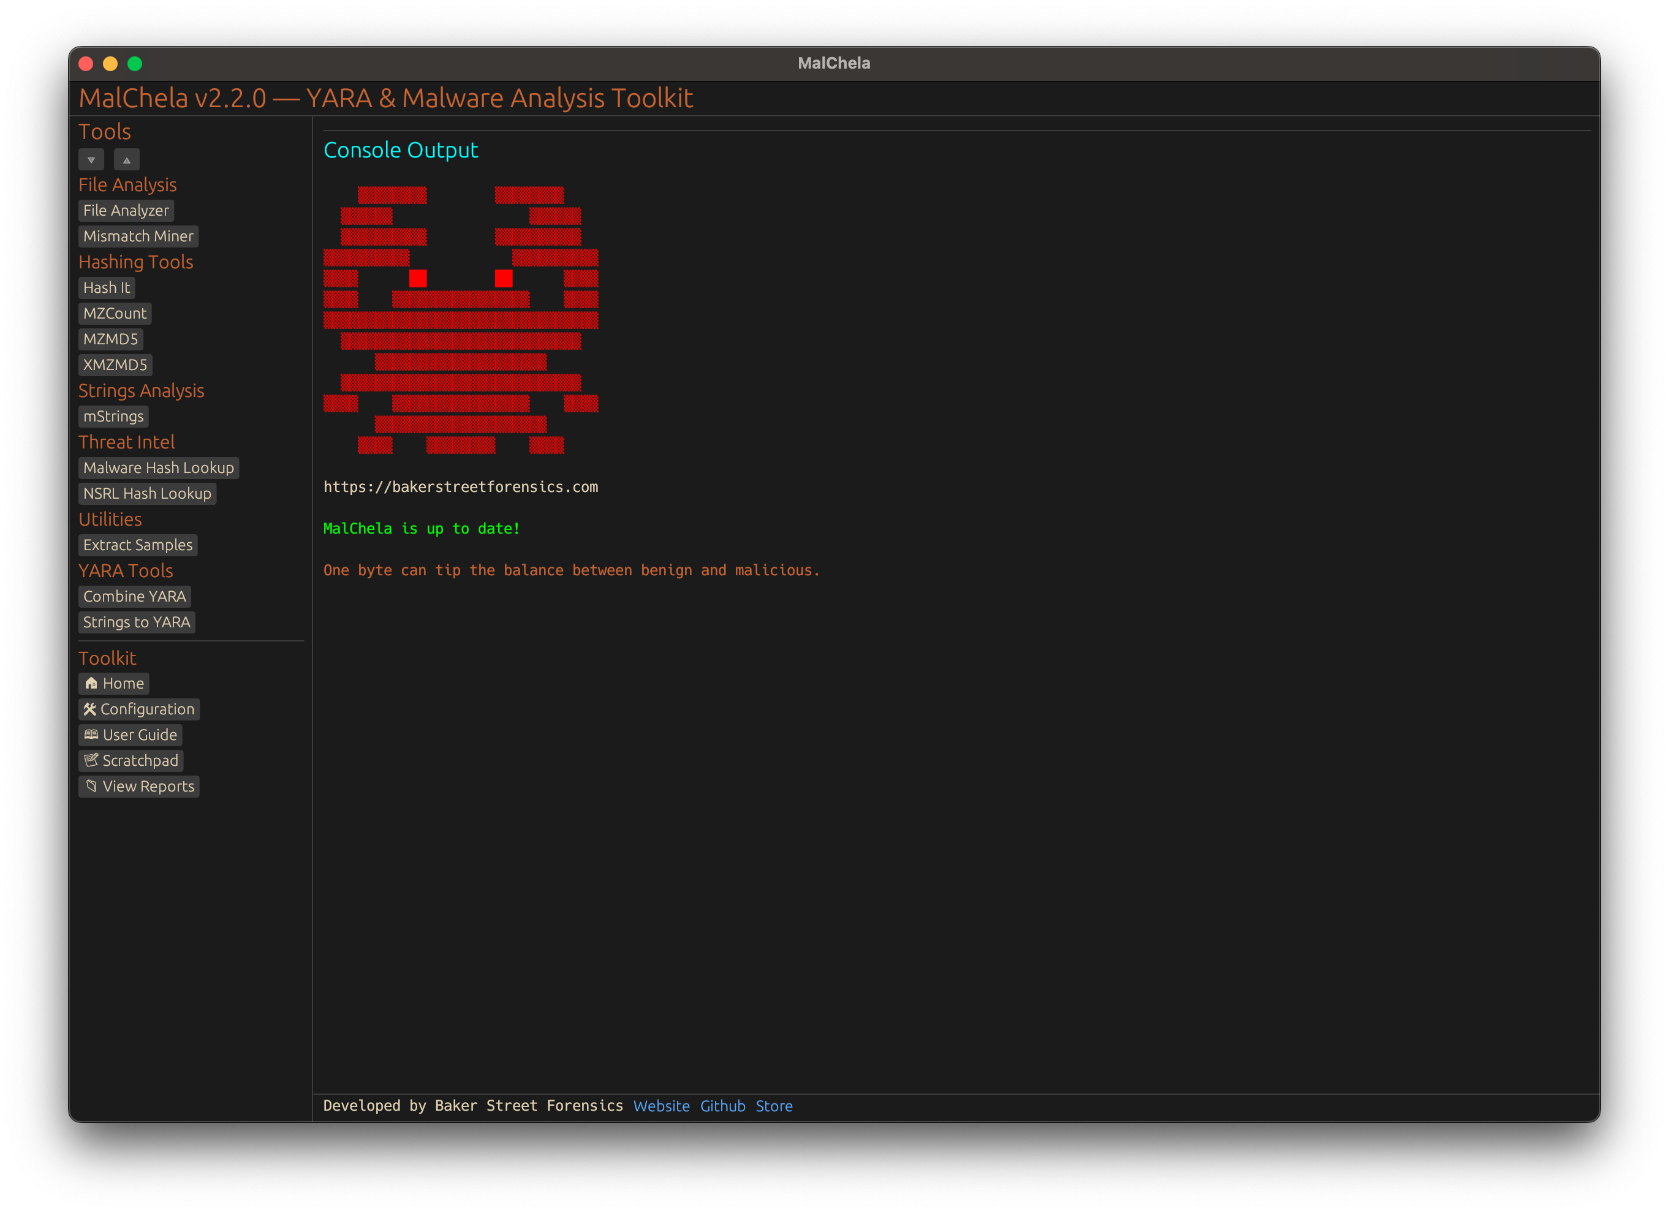Image resolution: width=1669 pixels, height=1213 pixels.
Task: Click the 'MalChela is up to date!' message
Action: (x=422, y=528)
